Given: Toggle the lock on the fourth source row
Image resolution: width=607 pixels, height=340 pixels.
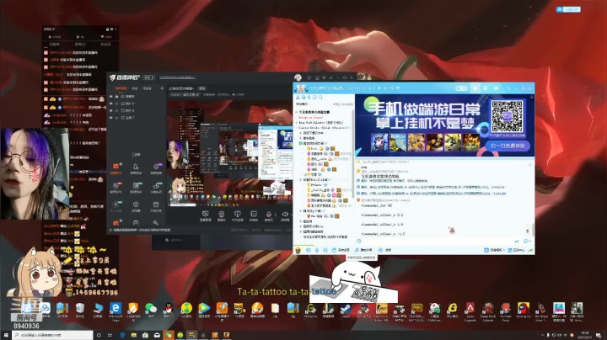Looking at the screenshot, I should [116, 118].
